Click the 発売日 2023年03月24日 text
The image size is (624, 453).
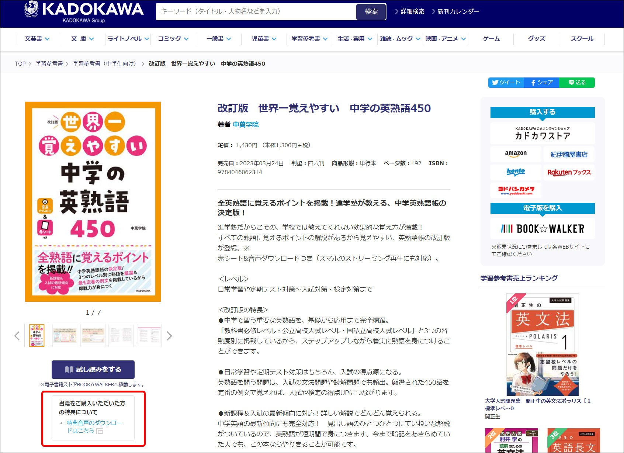(x=250, y=163)
